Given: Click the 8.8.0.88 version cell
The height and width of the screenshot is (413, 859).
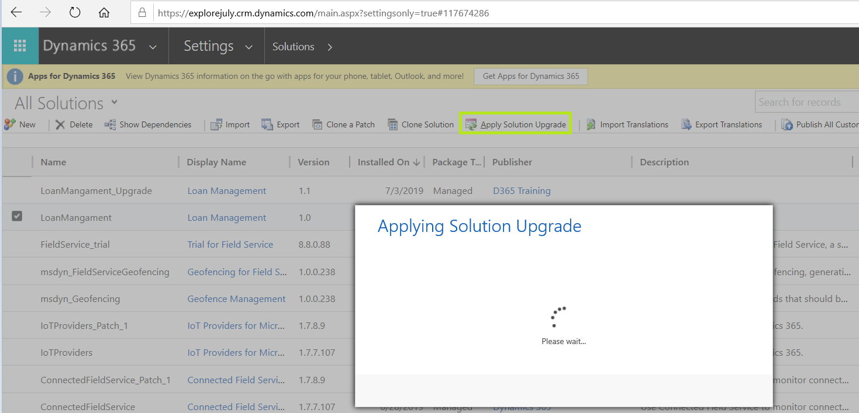Looking at the screenshot, I should click(314, 244).
